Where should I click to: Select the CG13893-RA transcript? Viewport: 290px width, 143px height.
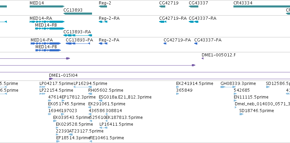[x=78, y=35]
